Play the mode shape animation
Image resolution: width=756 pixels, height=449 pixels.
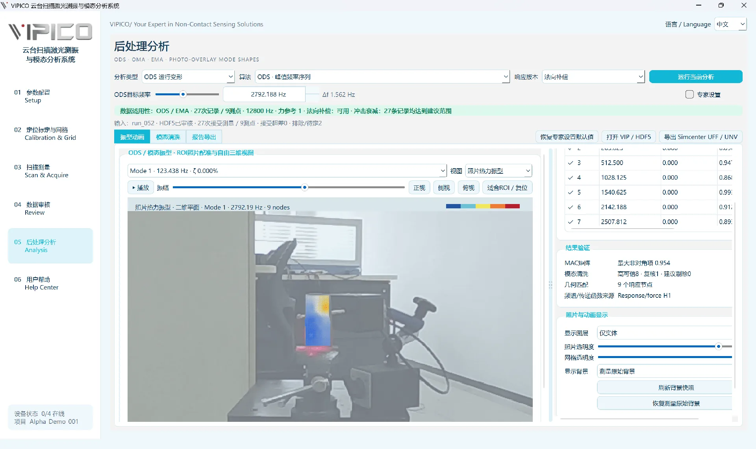pyautogui.click(x=141, y=187)
